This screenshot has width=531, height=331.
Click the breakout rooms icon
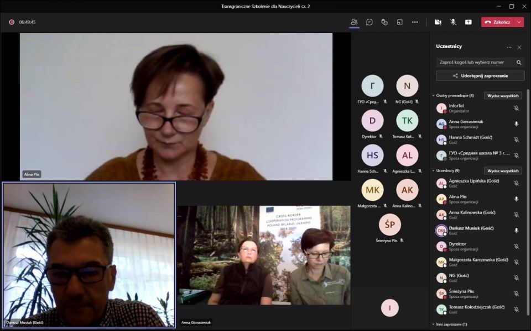pyautogui.click(x=399, y=22)
